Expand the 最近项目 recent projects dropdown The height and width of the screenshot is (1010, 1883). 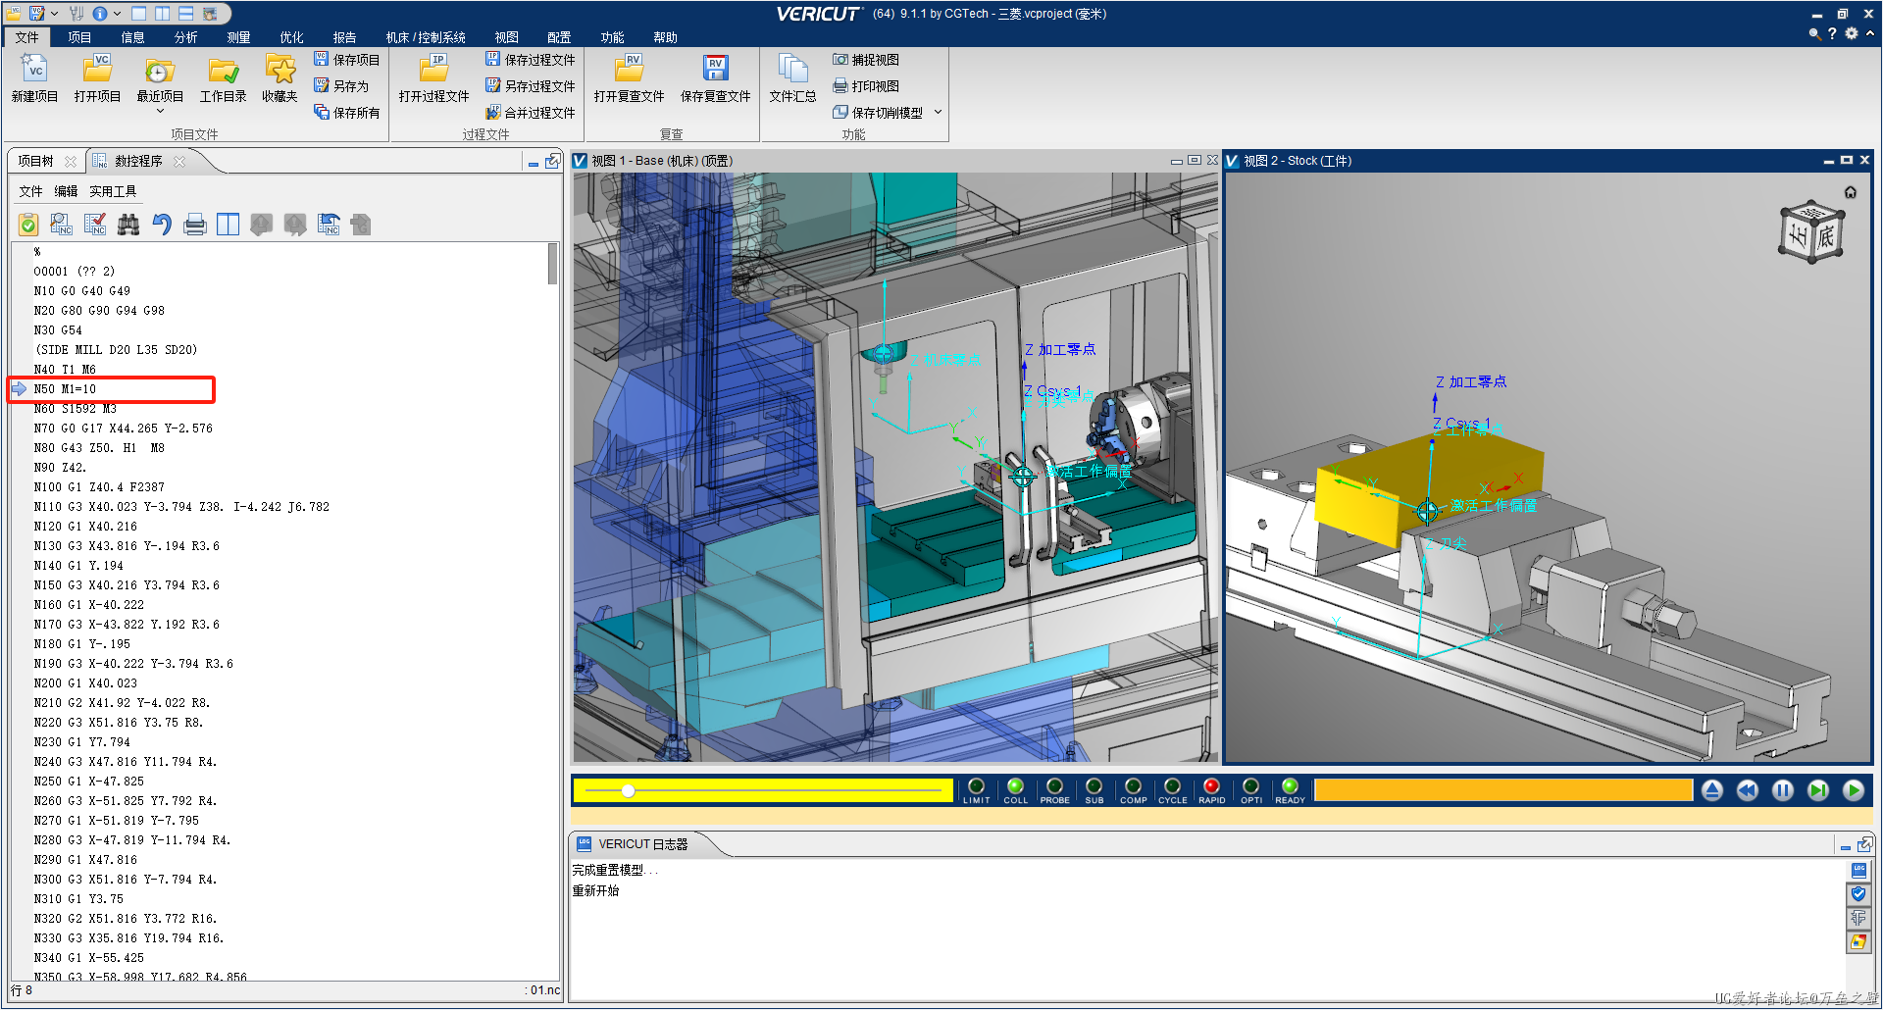click(160, 111)
